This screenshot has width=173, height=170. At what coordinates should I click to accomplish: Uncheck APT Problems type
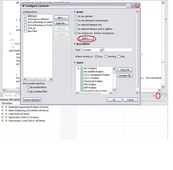[82, 68]
